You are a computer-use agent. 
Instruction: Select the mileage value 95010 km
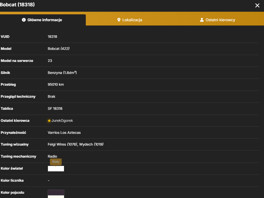click(x=56, y=85)
